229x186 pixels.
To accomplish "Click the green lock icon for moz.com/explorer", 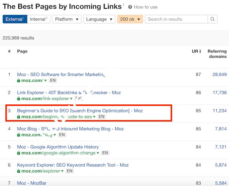I will click(x=18, y=171).
